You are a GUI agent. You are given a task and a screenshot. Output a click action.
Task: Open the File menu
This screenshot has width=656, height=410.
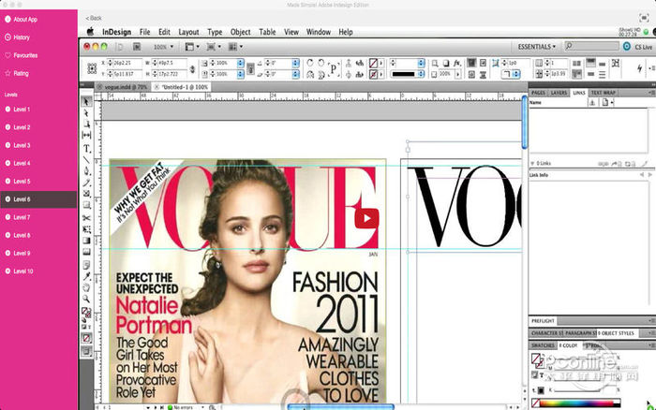coord(144,32)
